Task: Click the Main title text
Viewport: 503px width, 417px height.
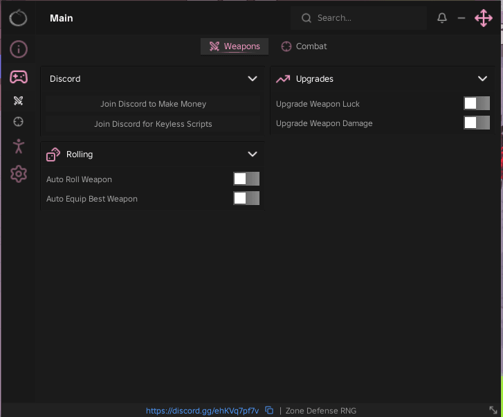Action: [62, 18]
